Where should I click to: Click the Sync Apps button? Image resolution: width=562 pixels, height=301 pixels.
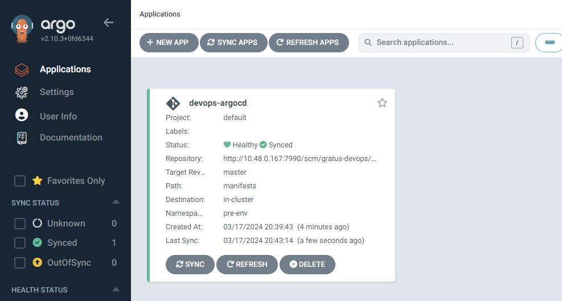pyautogui.click(x=233, y=43)
